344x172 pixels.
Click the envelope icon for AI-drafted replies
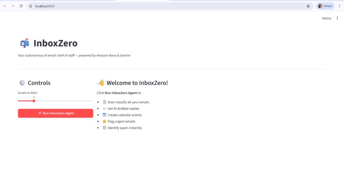105,108
